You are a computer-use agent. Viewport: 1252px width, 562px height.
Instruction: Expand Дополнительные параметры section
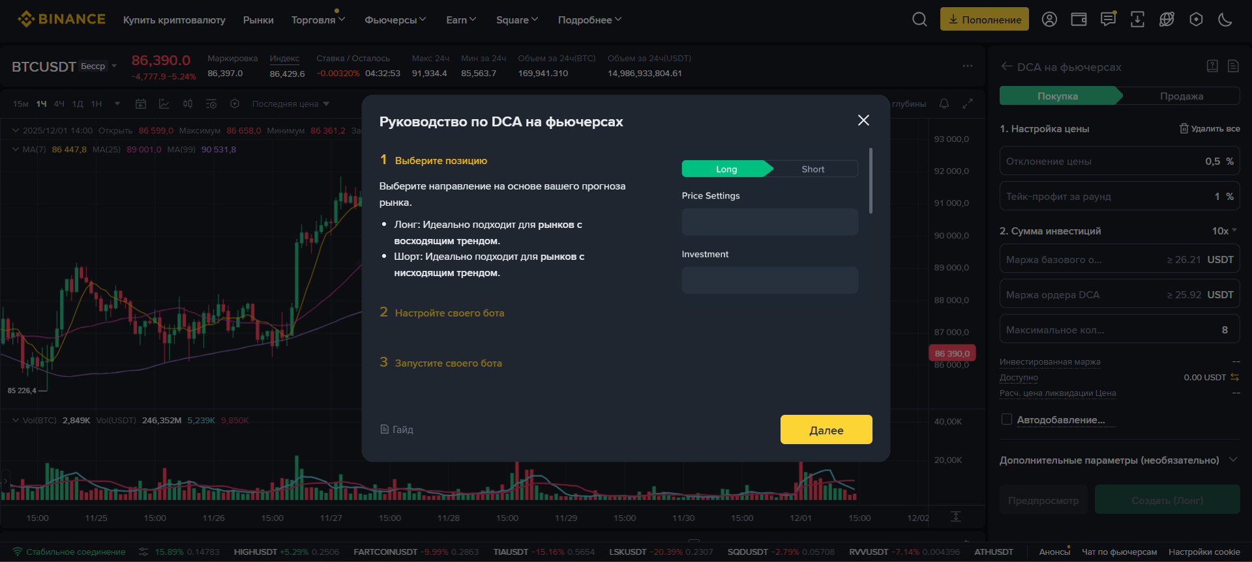[x=1232, y=460]
